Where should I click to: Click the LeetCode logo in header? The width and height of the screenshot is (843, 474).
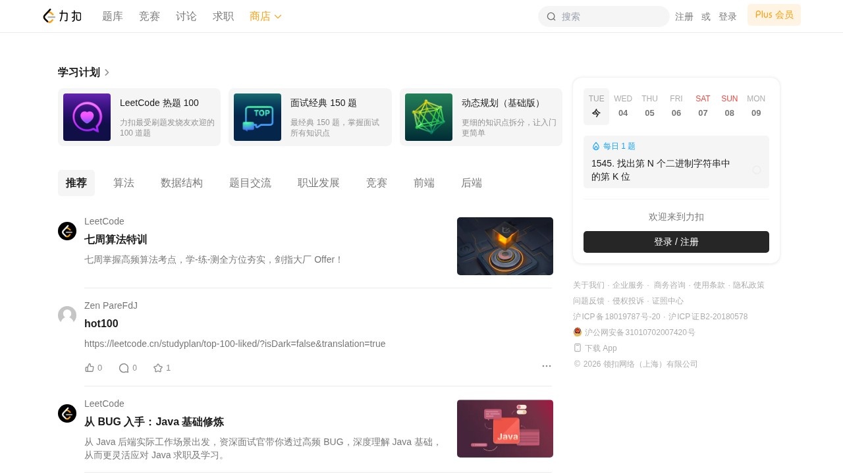click(63, 16)
